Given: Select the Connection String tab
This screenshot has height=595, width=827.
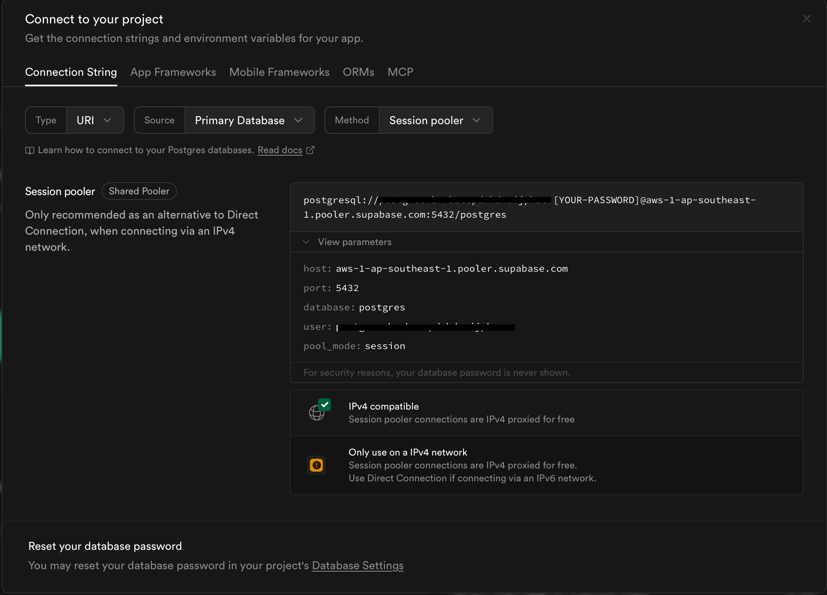Looking at the screenshot, I should (71, 72).
